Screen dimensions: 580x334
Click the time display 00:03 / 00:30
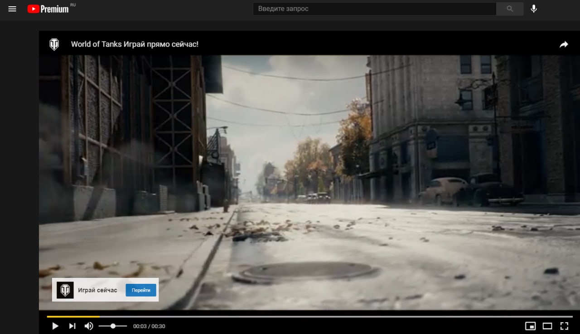tap(149, 326)
